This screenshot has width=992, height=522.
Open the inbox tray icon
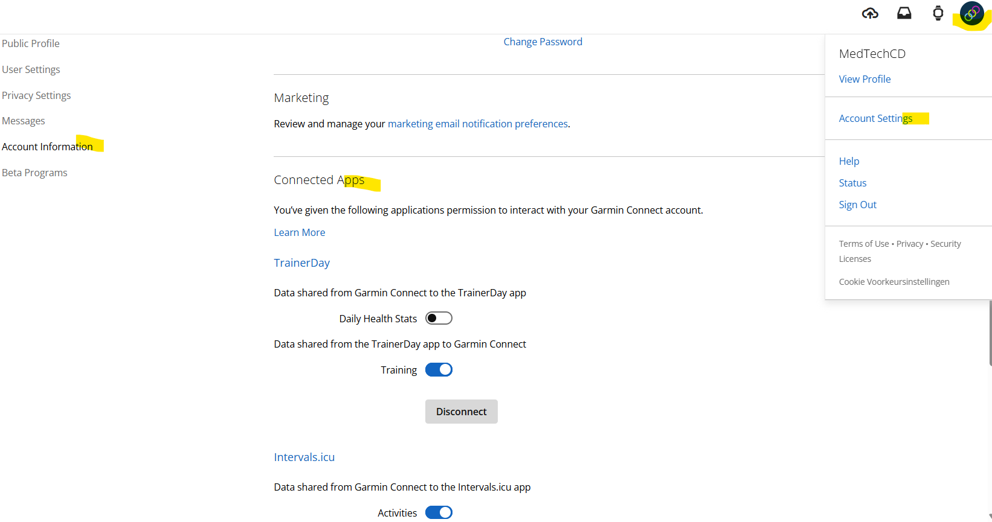[x=904, y=13]
